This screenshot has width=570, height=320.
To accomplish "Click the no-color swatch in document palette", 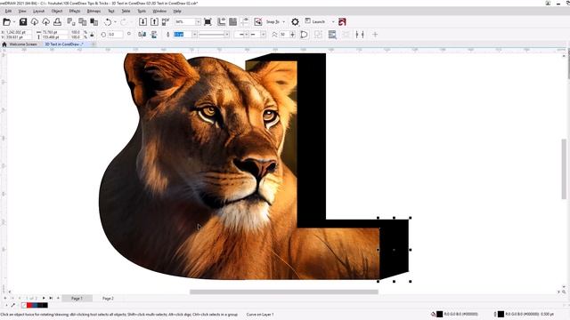I will (24, 305).
